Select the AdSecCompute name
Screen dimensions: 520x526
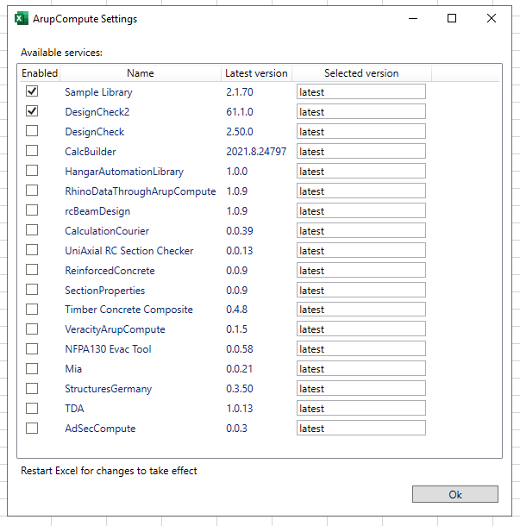coord(100,429)
